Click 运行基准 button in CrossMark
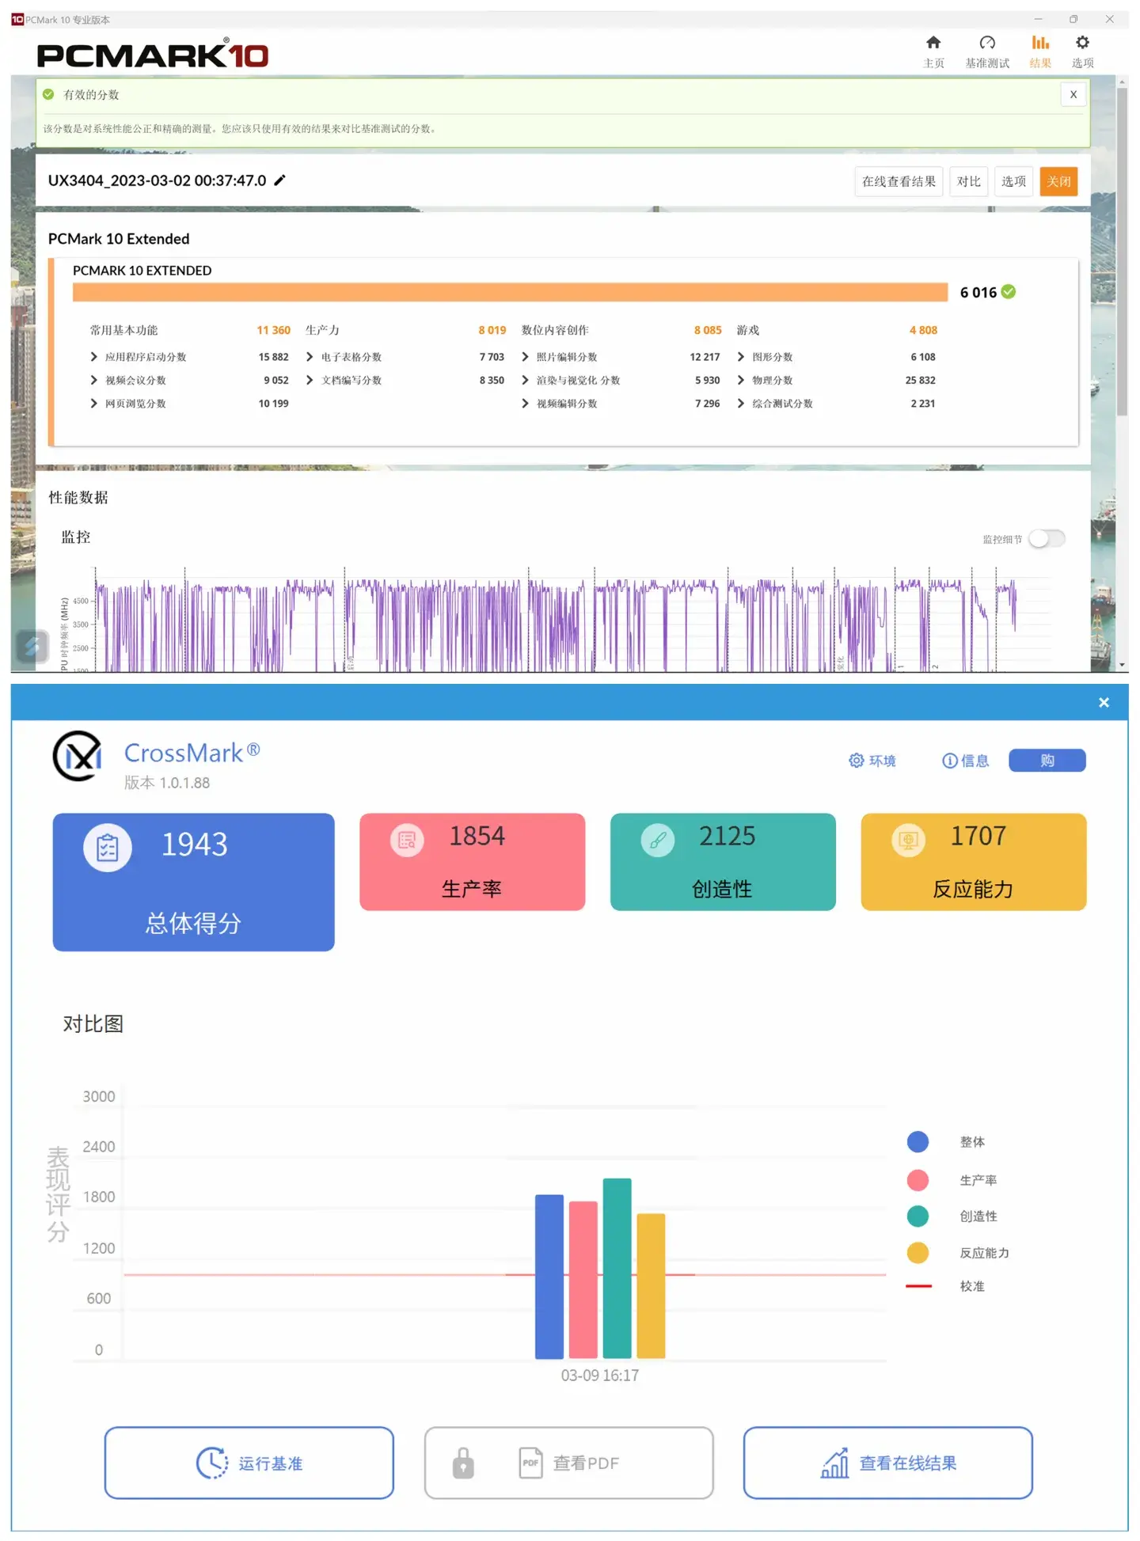This screenshot has width=1140, height=1541. pyautogui.click(x=249, y=1463)
